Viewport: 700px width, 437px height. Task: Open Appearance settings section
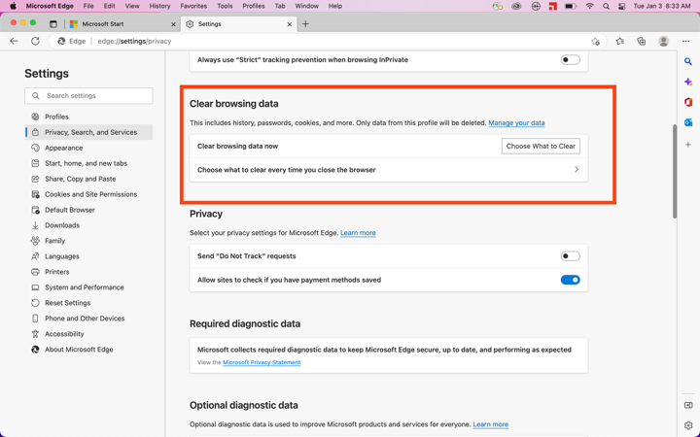[88, 148]
